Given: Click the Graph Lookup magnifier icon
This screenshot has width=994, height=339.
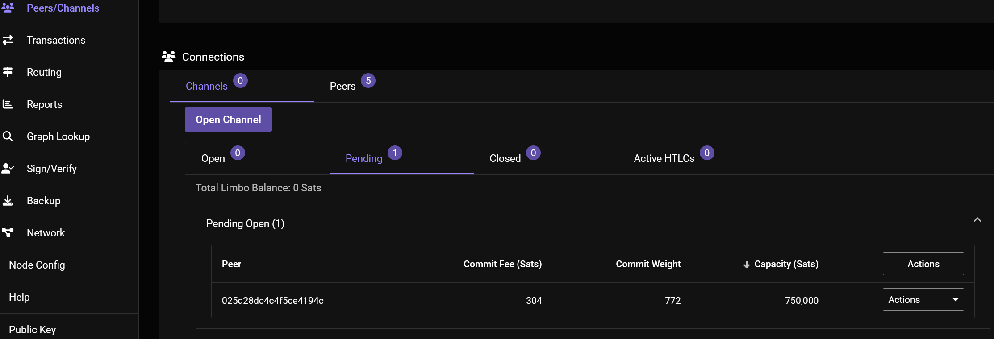Looking at the screenshot, I should point(8,136).
